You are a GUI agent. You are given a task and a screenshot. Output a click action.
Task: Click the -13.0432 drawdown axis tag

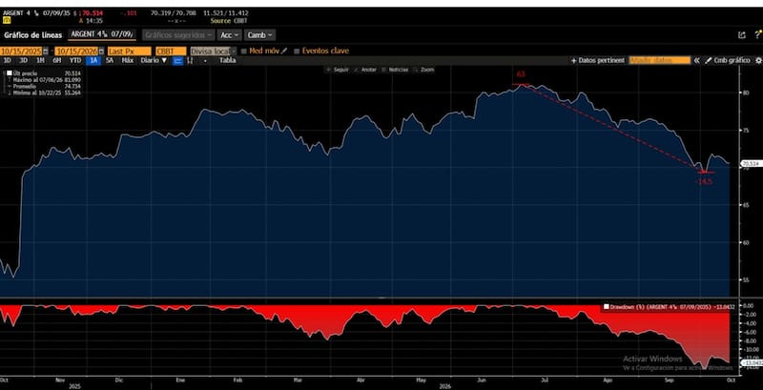(751, 362)
